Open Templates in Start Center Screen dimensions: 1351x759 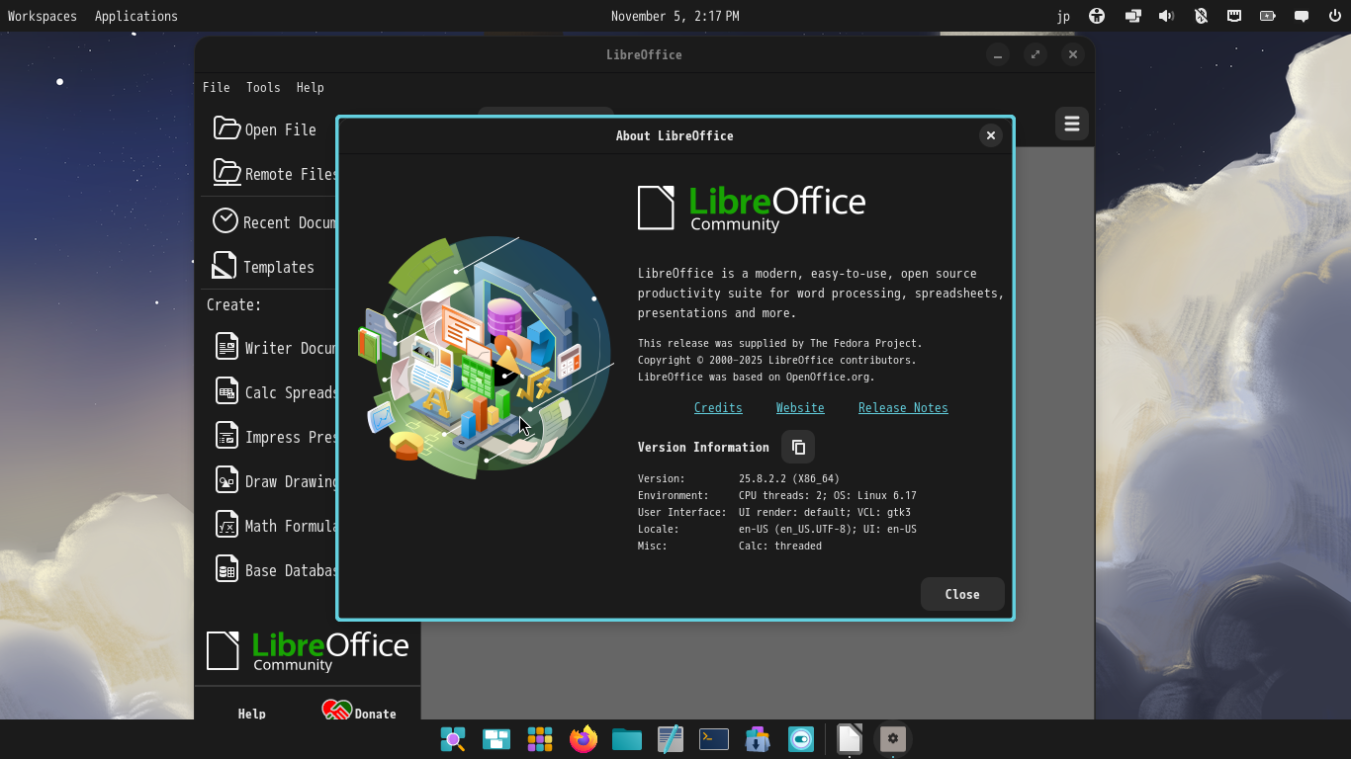269,267
